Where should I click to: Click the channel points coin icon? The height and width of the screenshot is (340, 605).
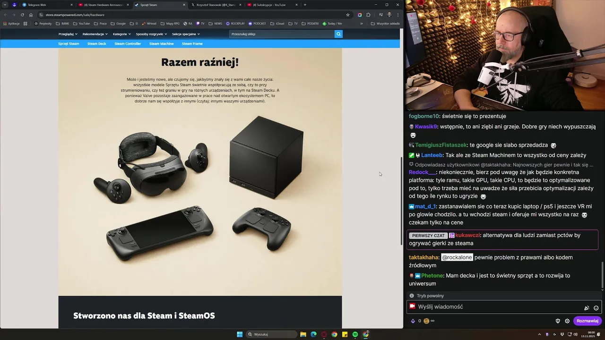coord(426,321)
